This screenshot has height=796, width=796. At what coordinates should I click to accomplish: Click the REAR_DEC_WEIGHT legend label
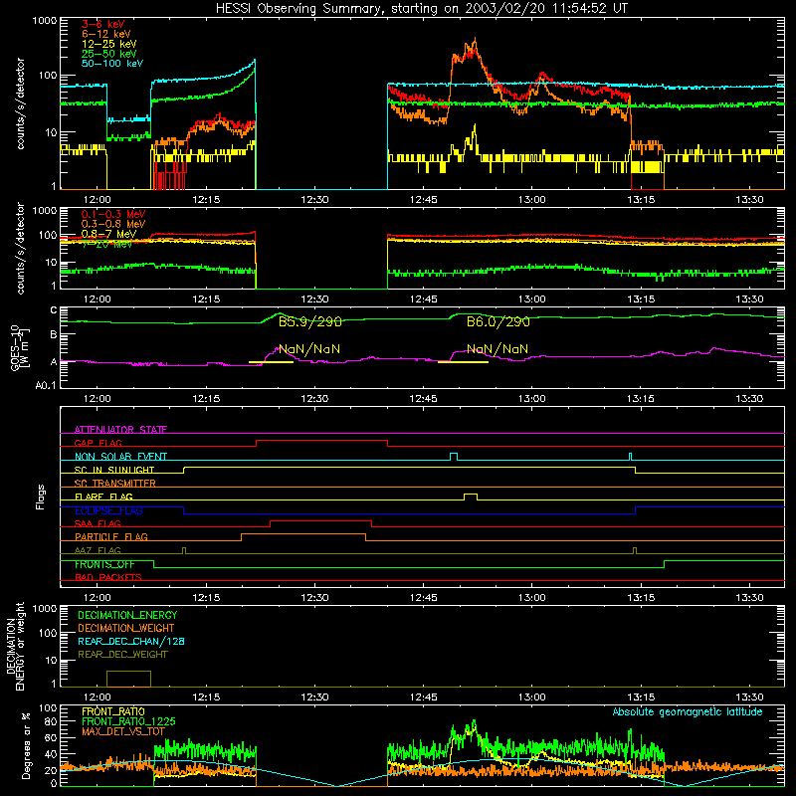[122, 655]
